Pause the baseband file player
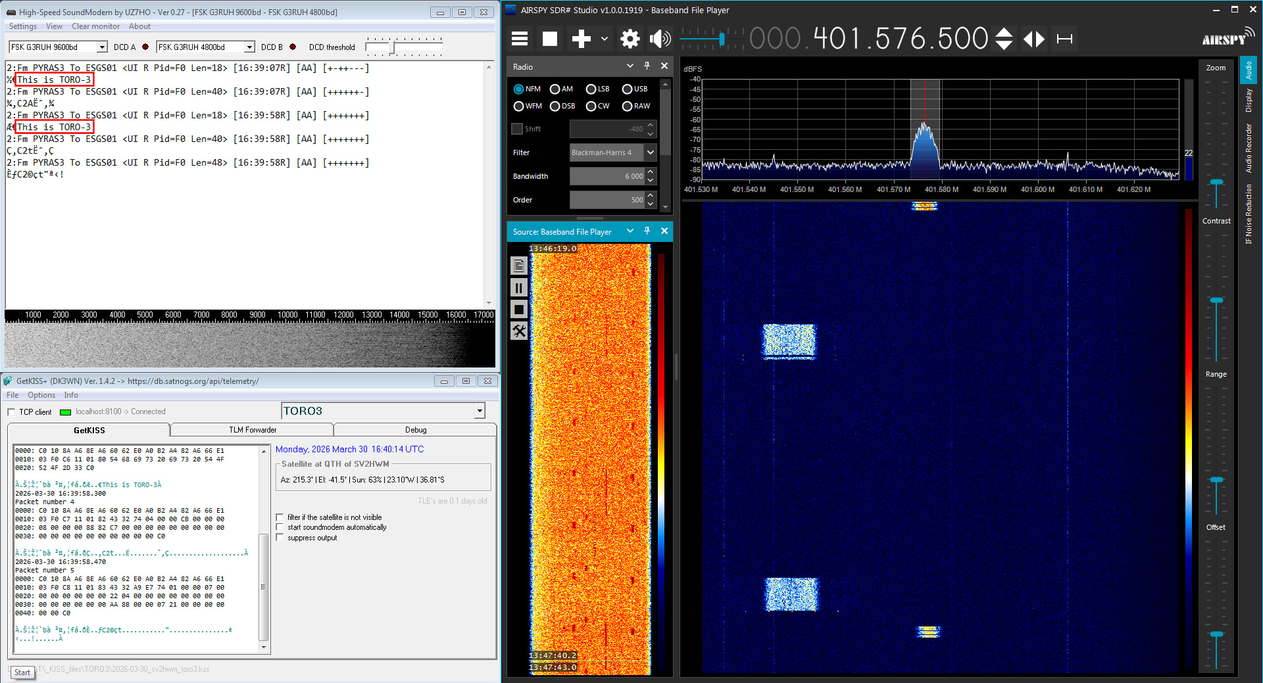 pos(519,288)
